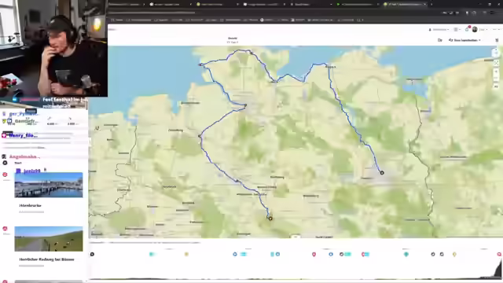Image resolution: width=503 pixels, height=283 pixels.
Task: Zoom in using the map plus button
Action: click(x=496, y=72)
